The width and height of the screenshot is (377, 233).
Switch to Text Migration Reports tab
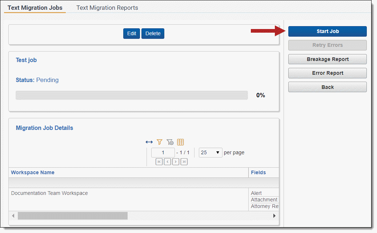(107, 8)
